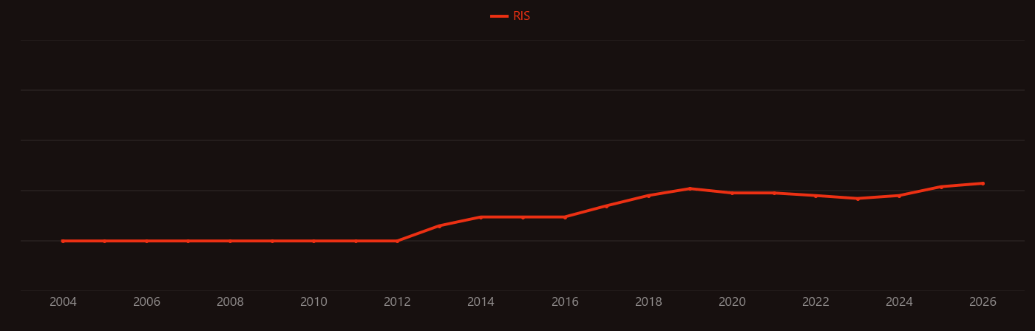Select the RIS data point at 2021
This screenshot has width=1035, height=331.
pos(774,193)
